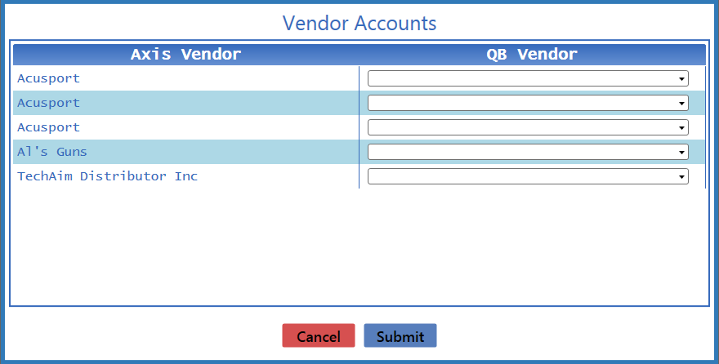Click the Cancel button
The image size is (719, 364).
pos(318,335)
